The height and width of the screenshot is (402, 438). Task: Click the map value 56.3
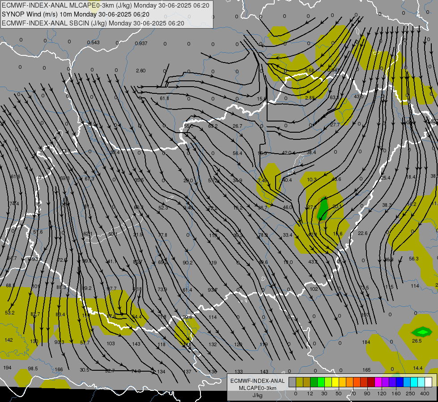[x=414, y=259]
